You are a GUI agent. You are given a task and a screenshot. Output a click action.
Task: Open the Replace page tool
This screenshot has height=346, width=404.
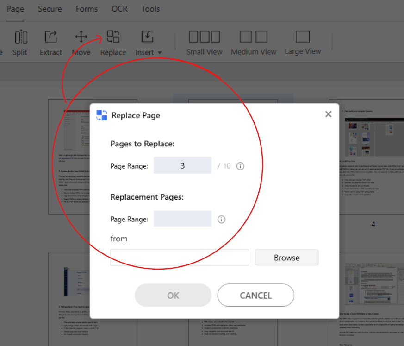pos(113,42)
